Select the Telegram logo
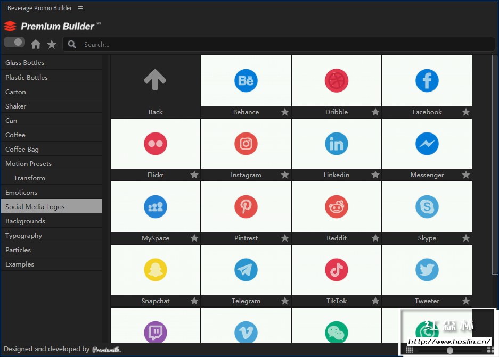The height and width of the screenshot is (357, 499). click(246, 270)
